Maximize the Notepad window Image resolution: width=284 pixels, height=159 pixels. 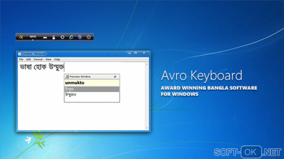pos(136,53)
